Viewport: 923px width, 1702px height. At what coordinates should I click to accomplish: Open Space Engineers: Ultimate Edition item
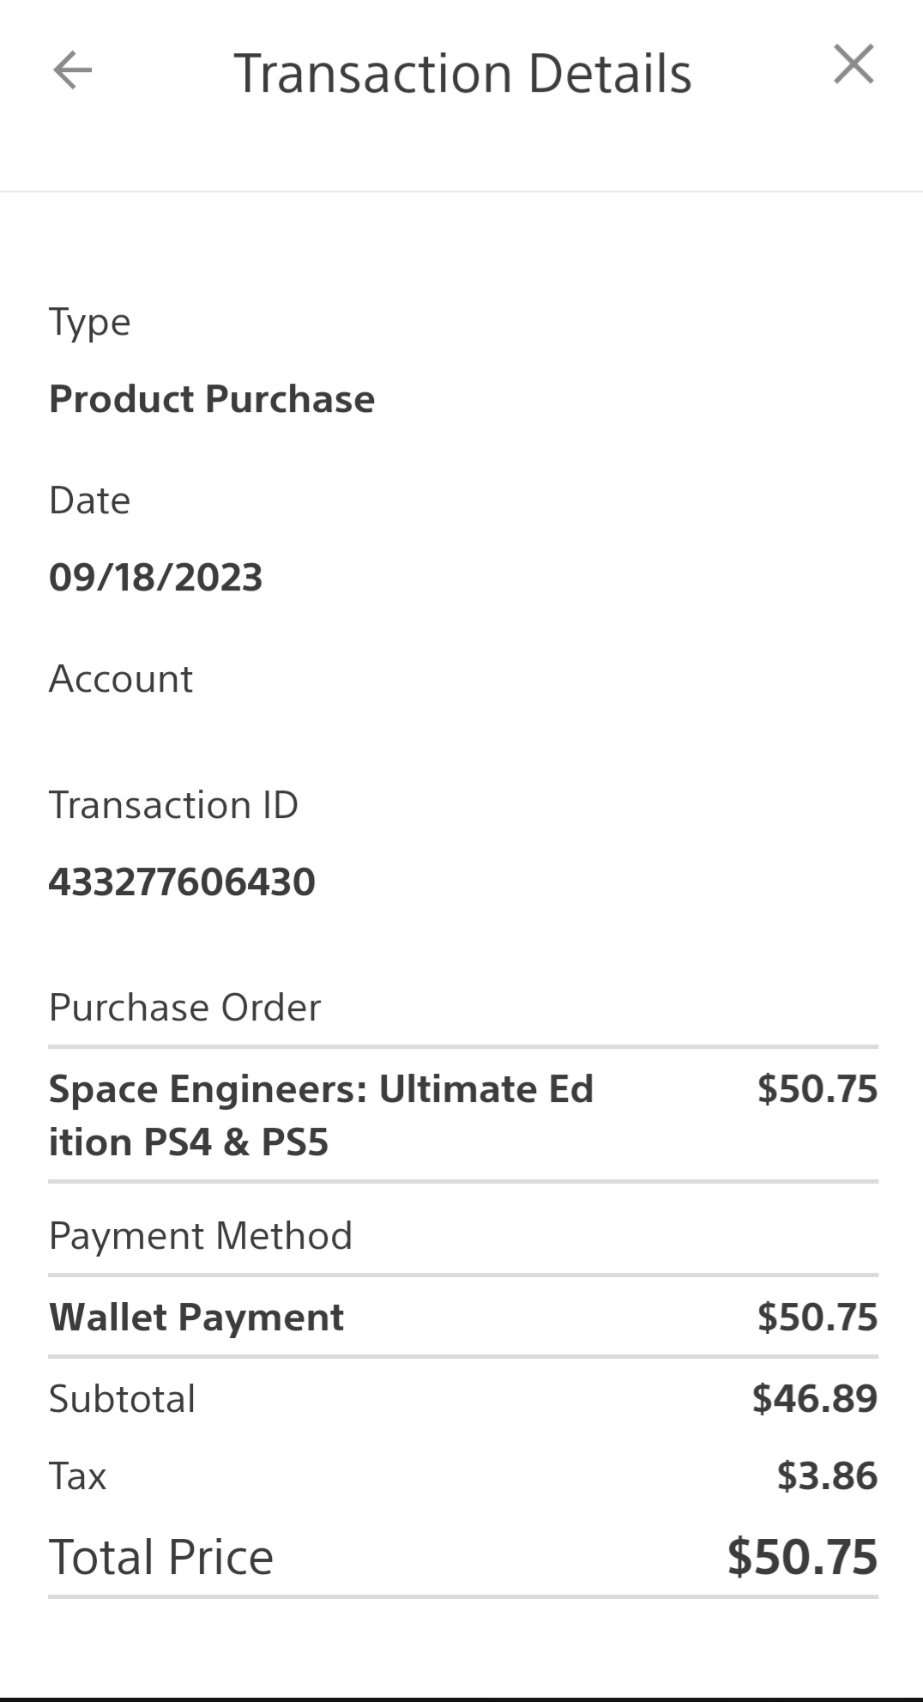pos(321,1115)
